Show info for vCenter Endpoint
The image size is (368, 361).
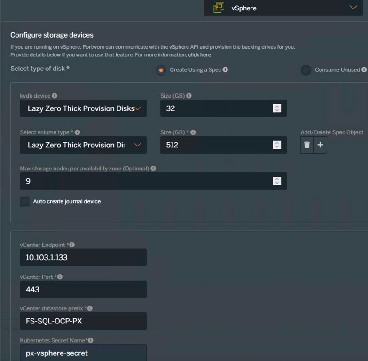(x=72, y=245)
